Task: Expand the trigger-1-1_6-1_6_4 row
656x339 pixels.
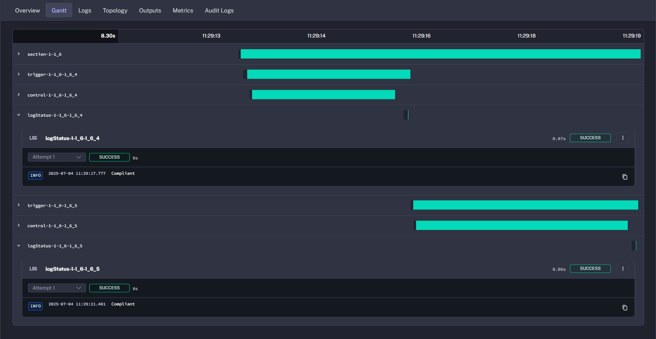Action: (x=19, y=74)
